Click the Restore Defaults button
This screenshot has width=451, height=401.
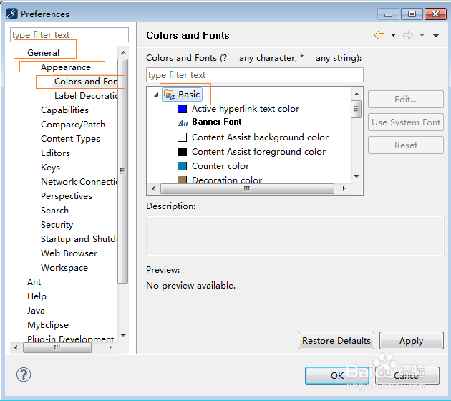click(336, 341)
